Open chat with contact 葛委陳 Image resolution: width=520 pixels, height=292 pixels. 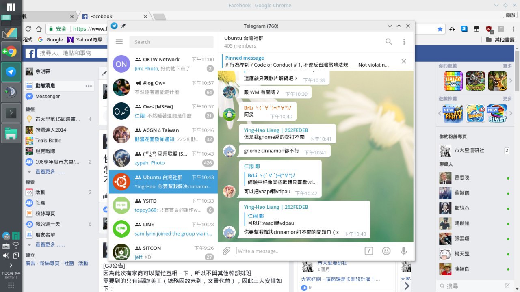pyautogui.click(x=474, y=178)
